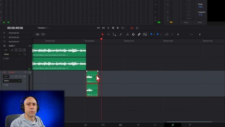Viewport: 225px width, 127px height.
Task: Activate the edit selection I-beam tool
Action: click(x=114, y=35)
